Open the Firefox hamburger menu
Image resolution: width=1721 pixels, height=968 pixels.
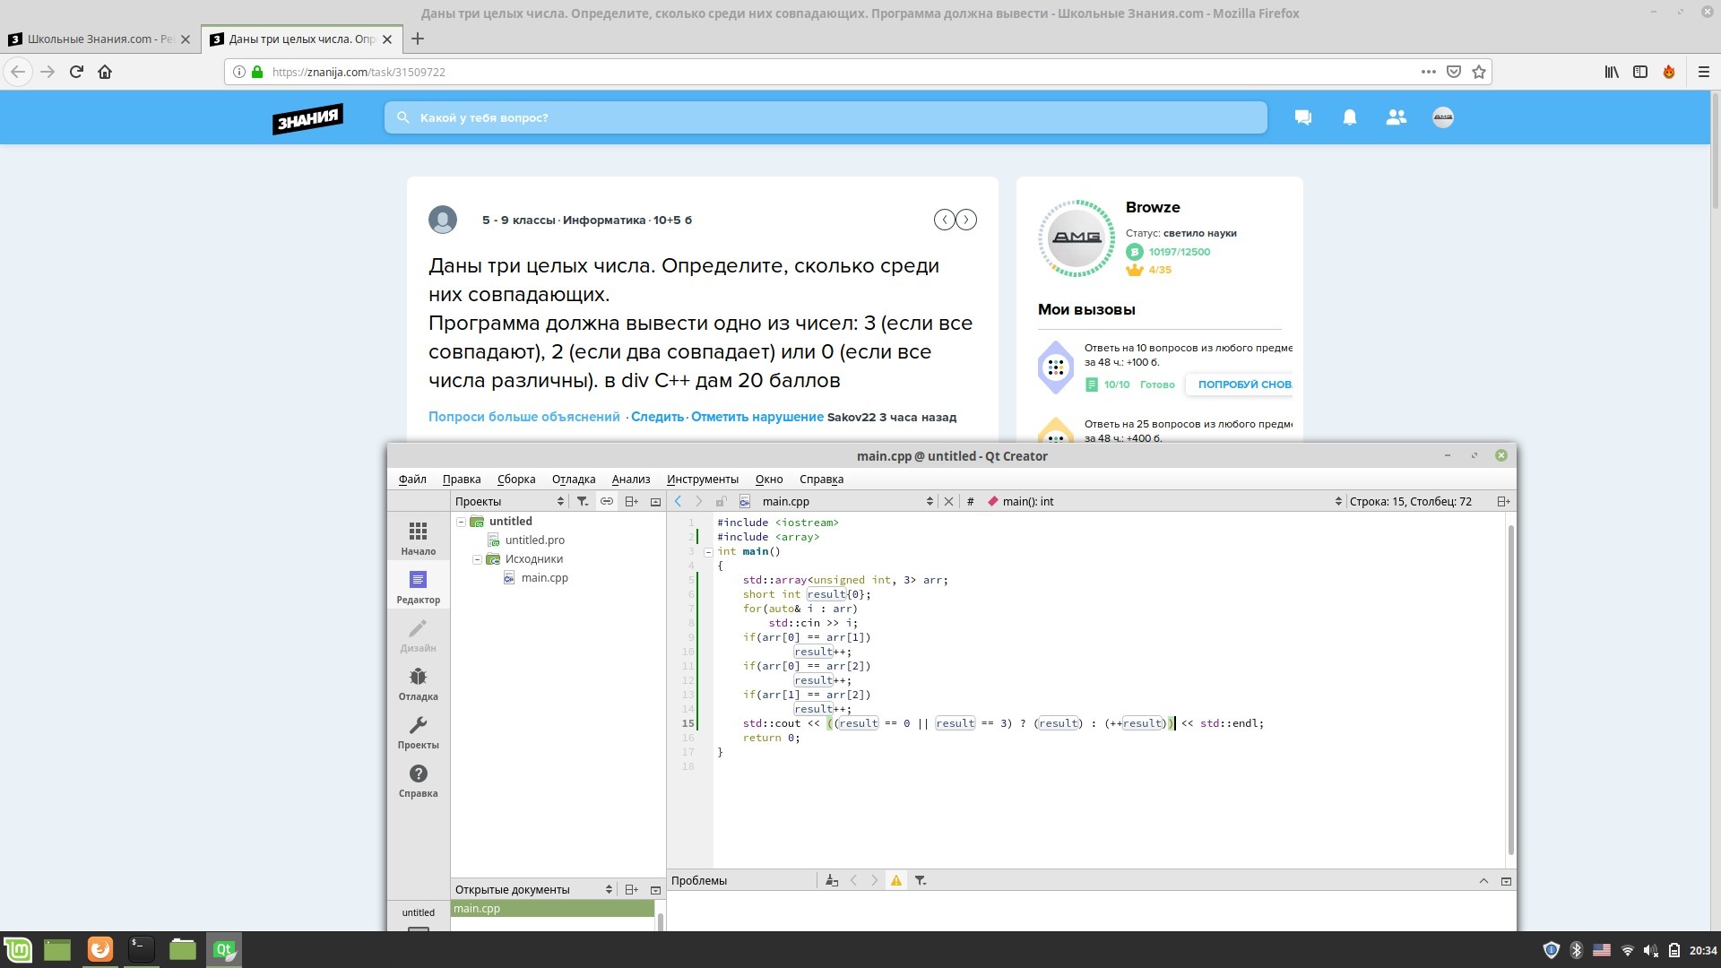1704,72
